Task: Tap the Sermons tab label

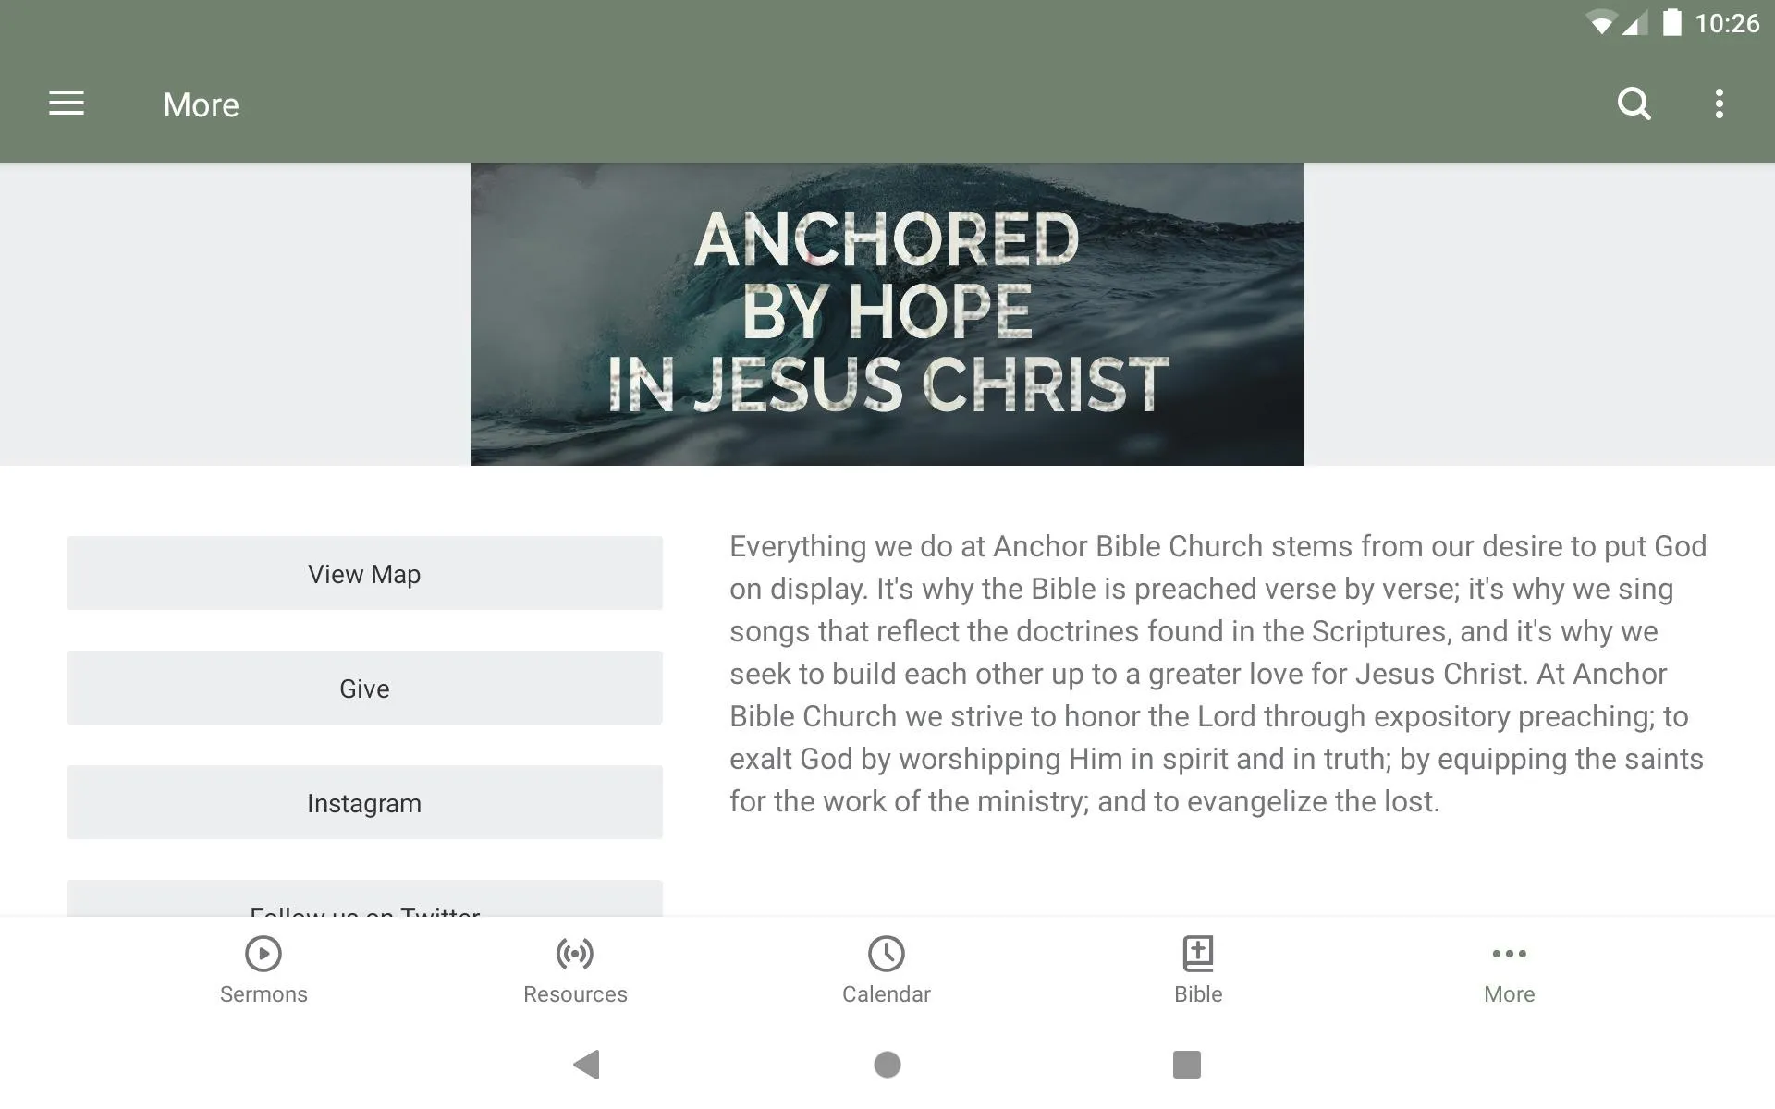Action: tap(262, 994)
